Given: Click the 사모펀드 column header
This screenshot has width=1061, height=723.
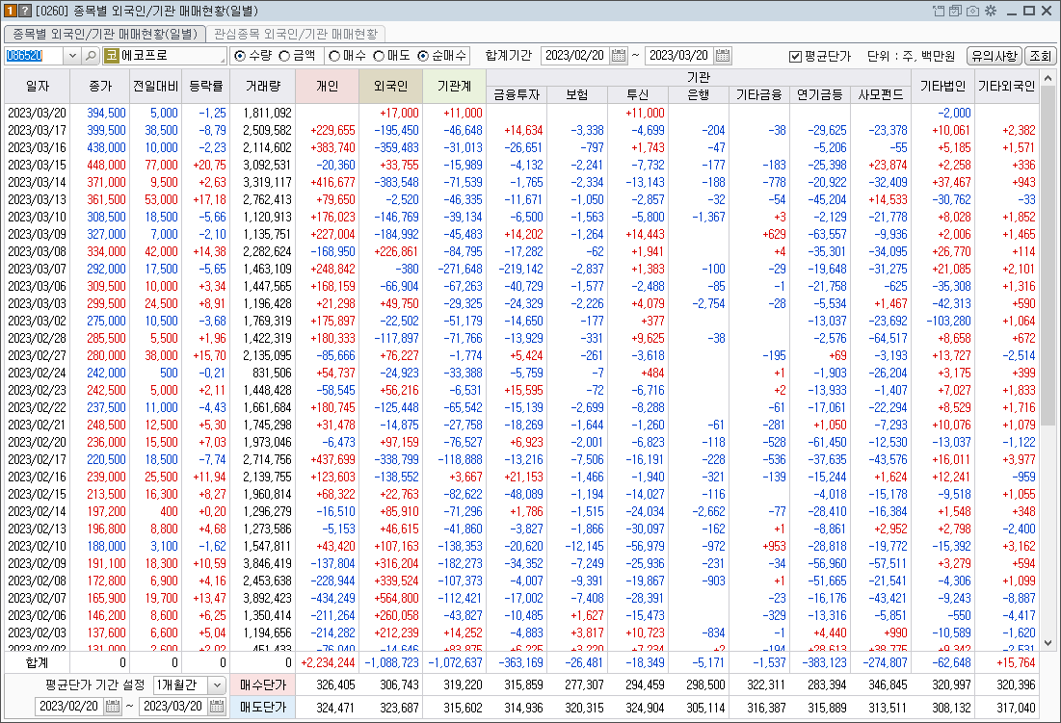Looking at the screenshot, I should [x=881, y=94].
